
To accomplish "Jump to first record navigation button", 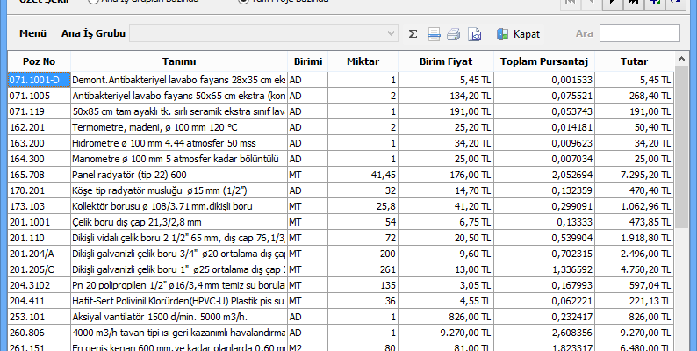I will 570,4.
